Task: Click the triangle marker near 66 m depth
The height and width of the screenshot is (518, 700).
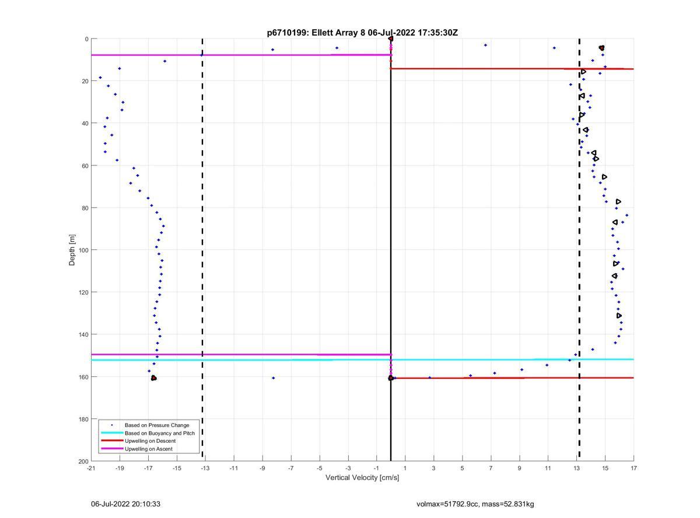Action: click(604, 177)
